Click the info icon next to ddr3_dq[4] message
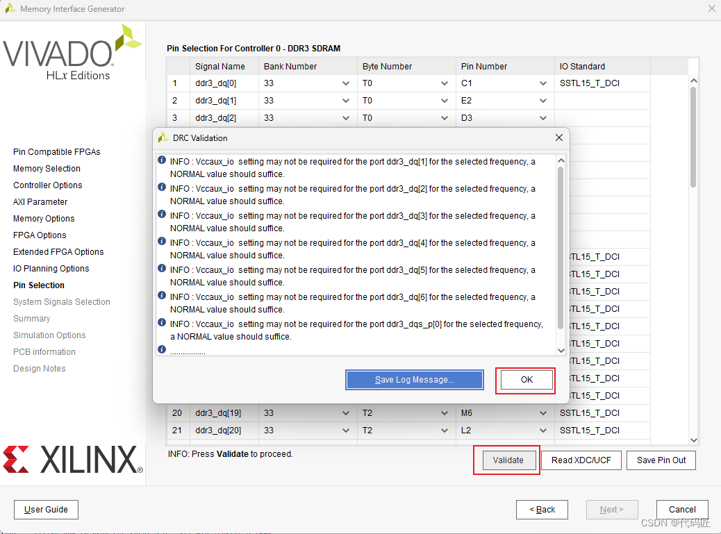721x534 pixels. click(x=161, y=241)
